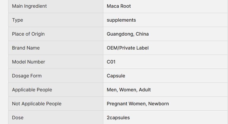Viewport: 228px width, 124px height.
Task: Click the Not Applicable People label
Action: [37, 104]
